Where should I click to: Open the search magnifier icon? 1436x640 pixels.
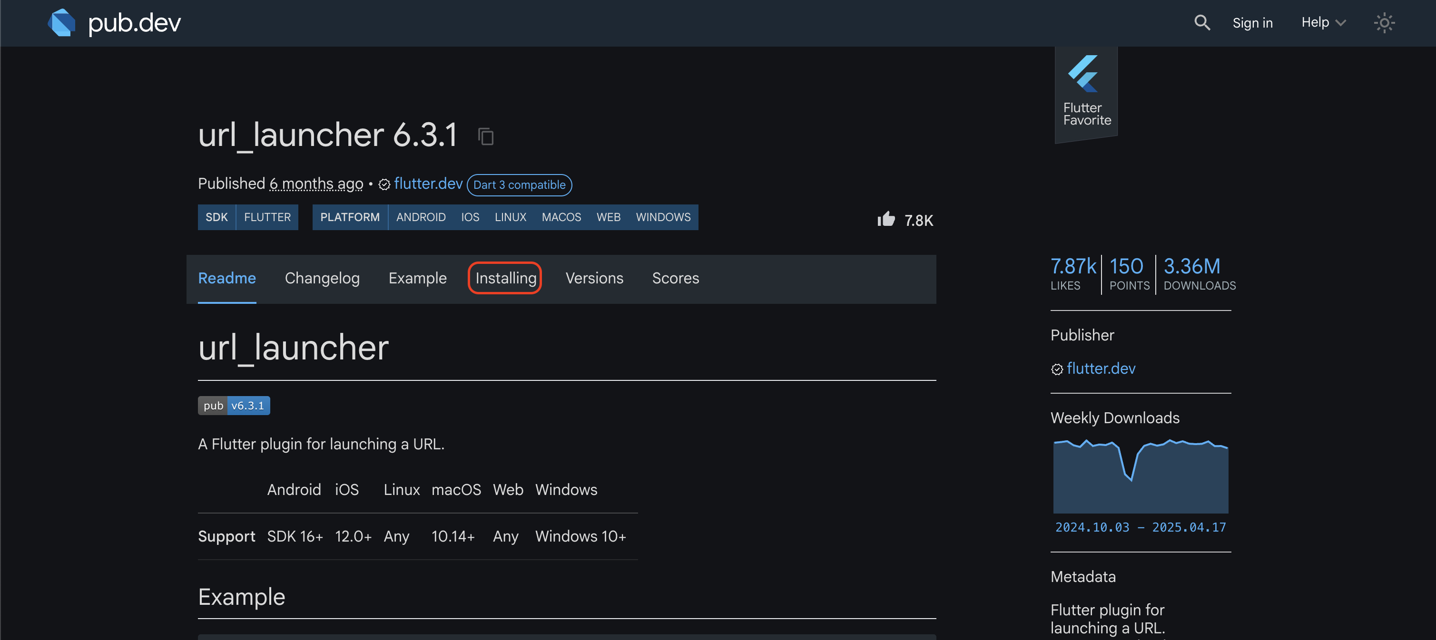click(x=1202, y=23)
